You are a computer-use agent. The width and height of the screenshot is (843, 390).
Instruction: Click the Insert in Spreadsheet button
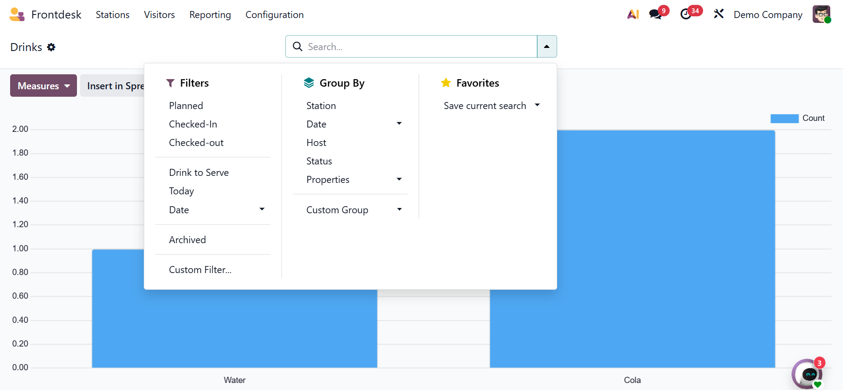(115, 86)
